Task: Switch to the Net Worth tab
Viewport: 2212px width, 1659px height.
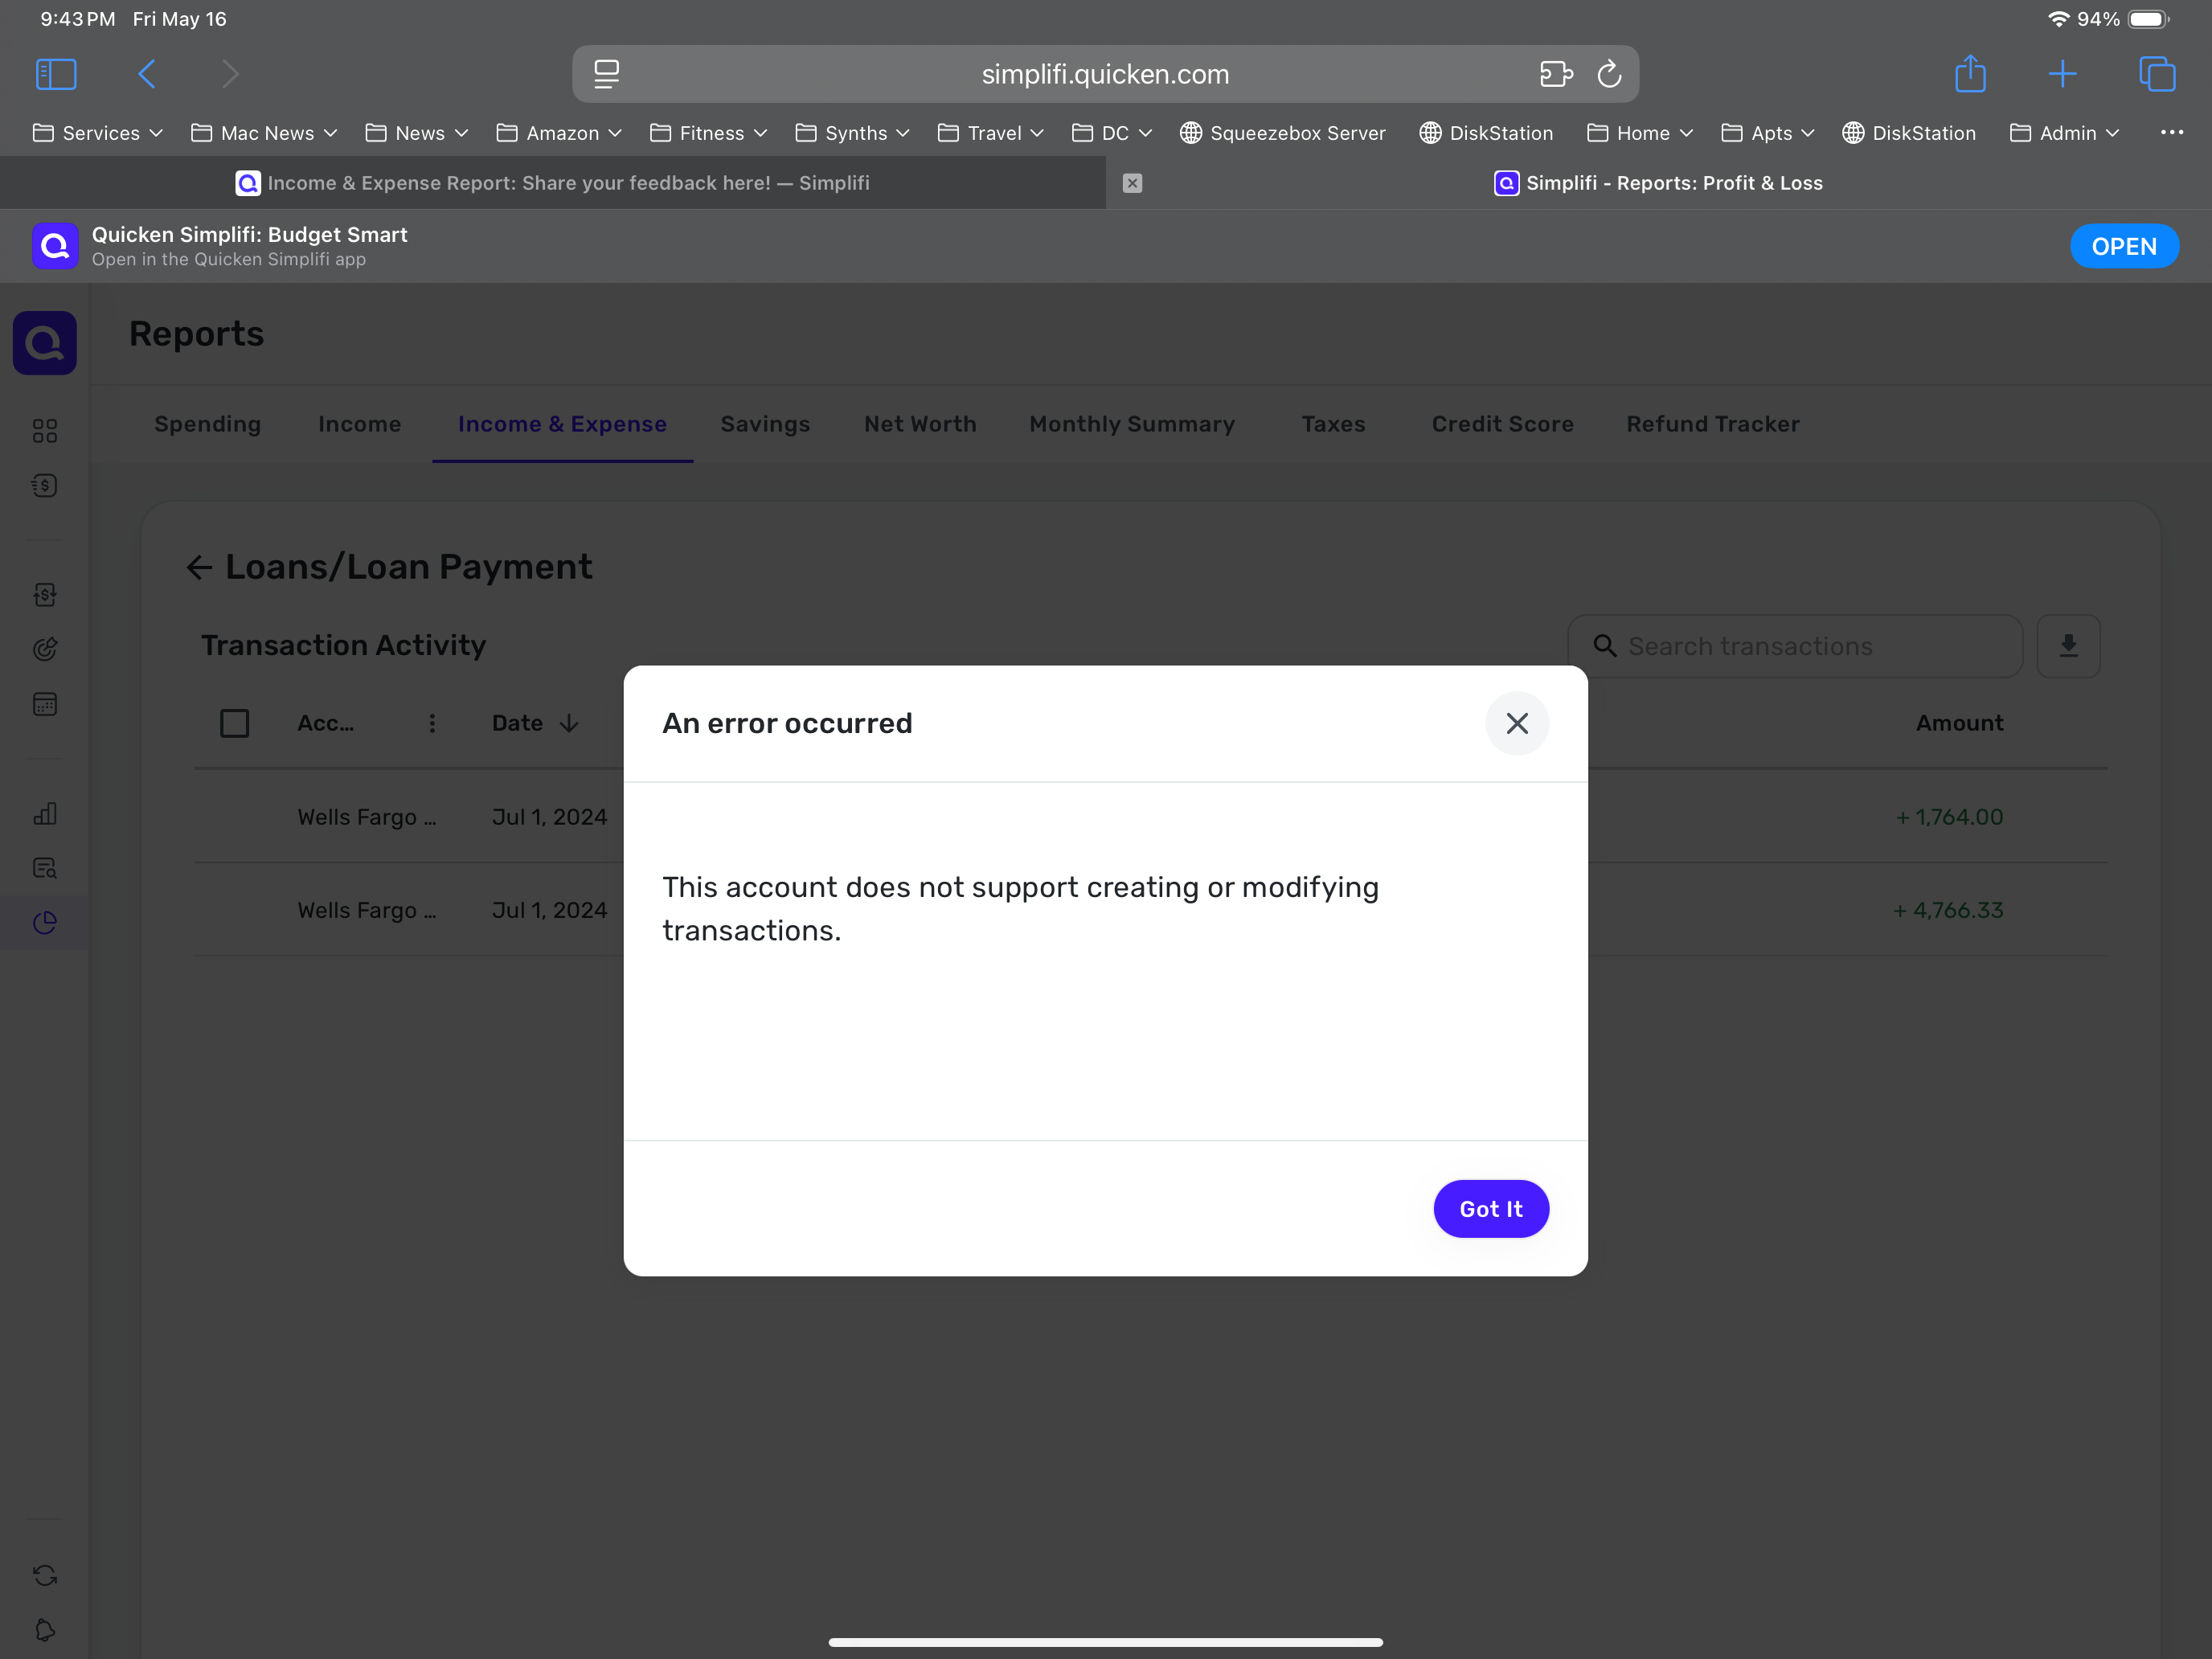Action: tap(920, 424)
